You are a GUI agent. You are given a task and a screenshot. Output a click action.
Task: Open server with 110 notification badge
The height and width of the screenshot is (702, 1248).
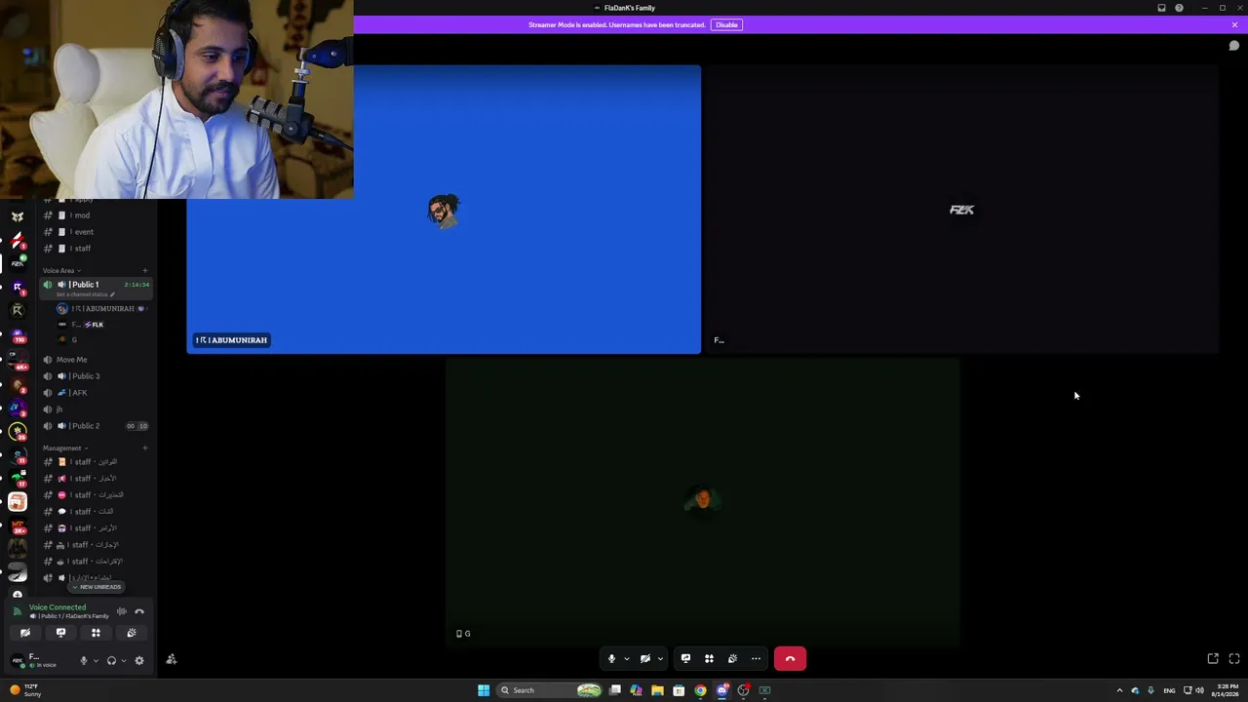pyautogui.click(x=18, y=335)
